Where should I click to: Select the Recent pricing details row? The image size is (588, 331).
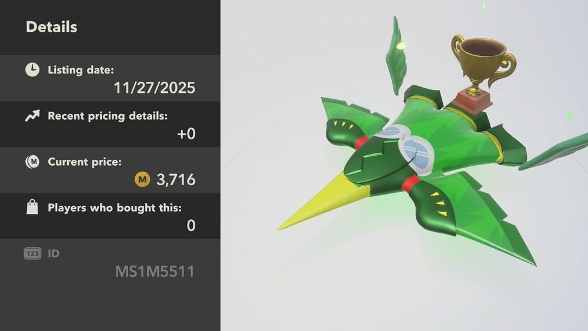[x=110, y=125]
